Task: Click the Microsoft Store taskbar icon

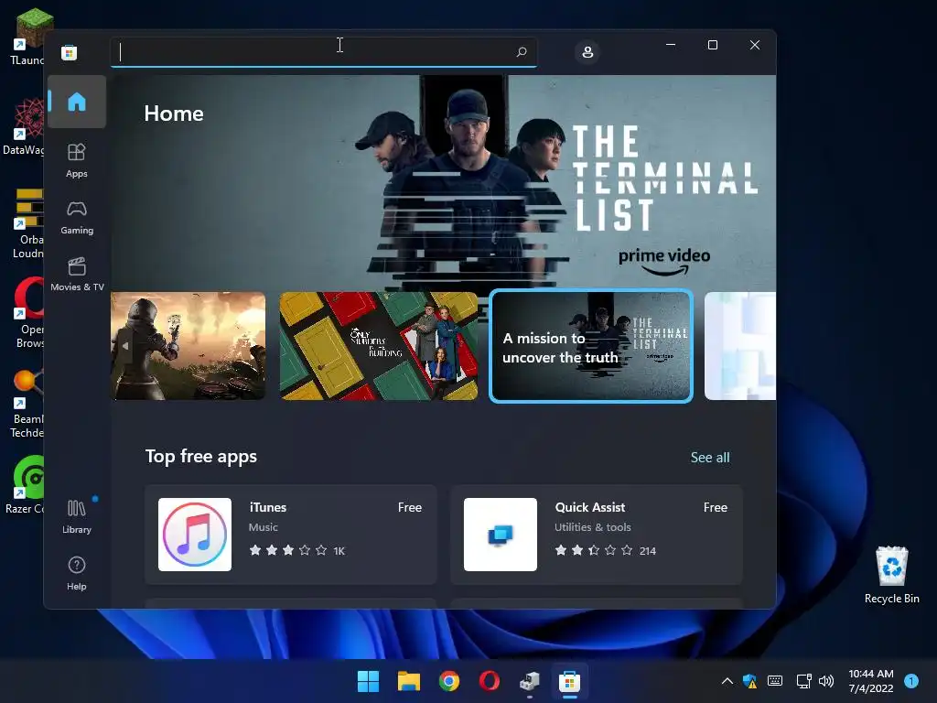Action: pos(569,681)
